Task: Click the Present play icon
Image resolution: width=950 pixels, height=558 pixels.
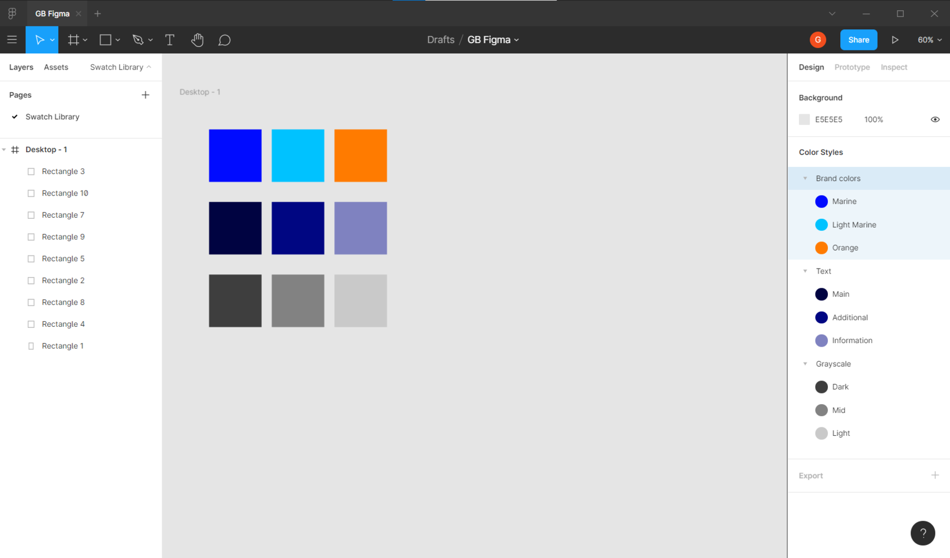Action: 895,40
